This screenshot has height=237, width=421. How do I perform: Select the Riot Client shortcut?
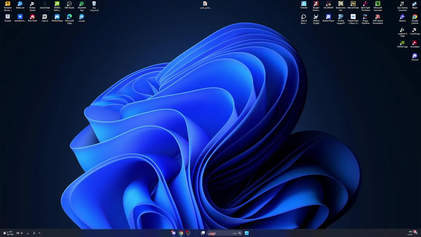pyautogui.click(x=32, y=18)
